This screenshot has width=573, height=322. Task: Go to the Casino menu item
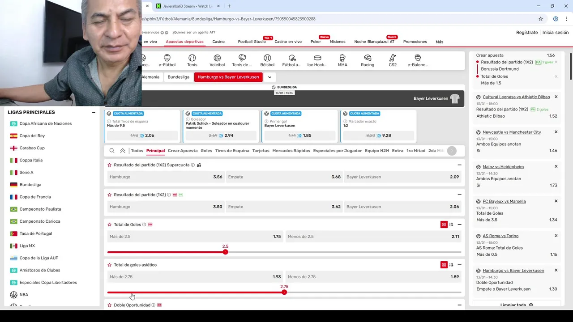[218, 42]
